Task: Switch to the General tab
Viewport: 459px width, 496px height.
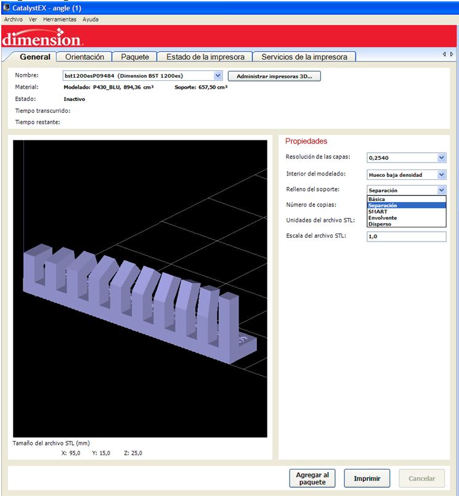Action: [x=35, y=57]
